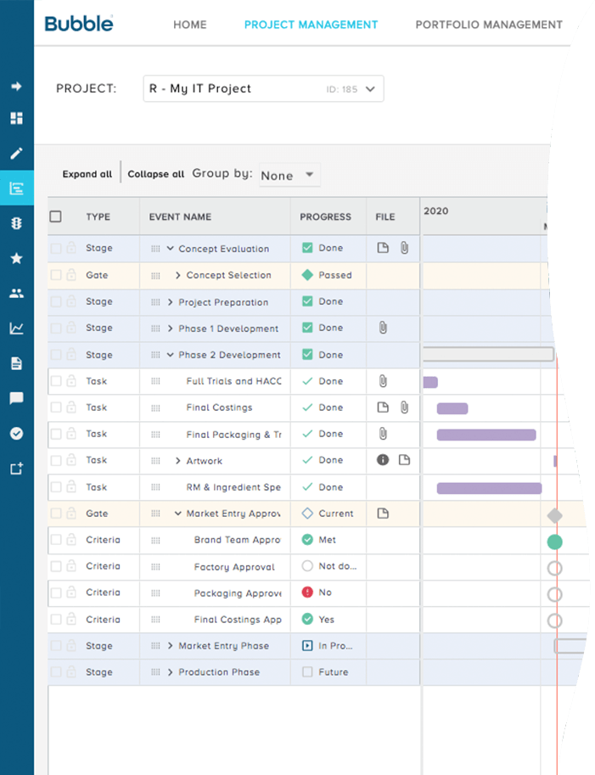Viewport: 595px width, 775px height.
Task: Click Collapse all button
Action: tap(155, 174)
